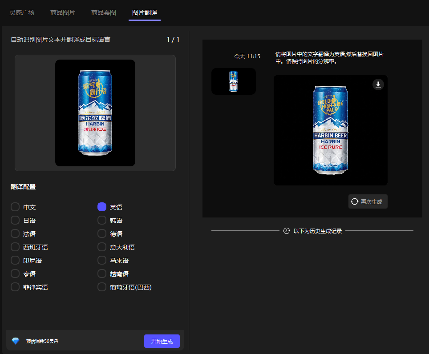
Task: Click 再次生成 to regenerate translation
Action: click(x=368, y=201)
